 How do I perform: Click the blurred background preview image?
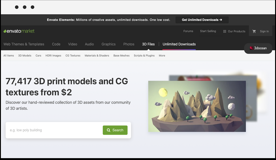pyautogui.click(x=251, y=99)
